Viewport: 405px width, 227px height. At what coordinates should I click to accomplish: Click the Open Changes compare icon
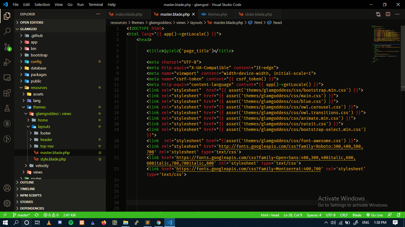click(378, 14)
